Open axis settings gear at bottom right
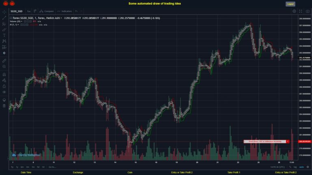 point(308,167)
